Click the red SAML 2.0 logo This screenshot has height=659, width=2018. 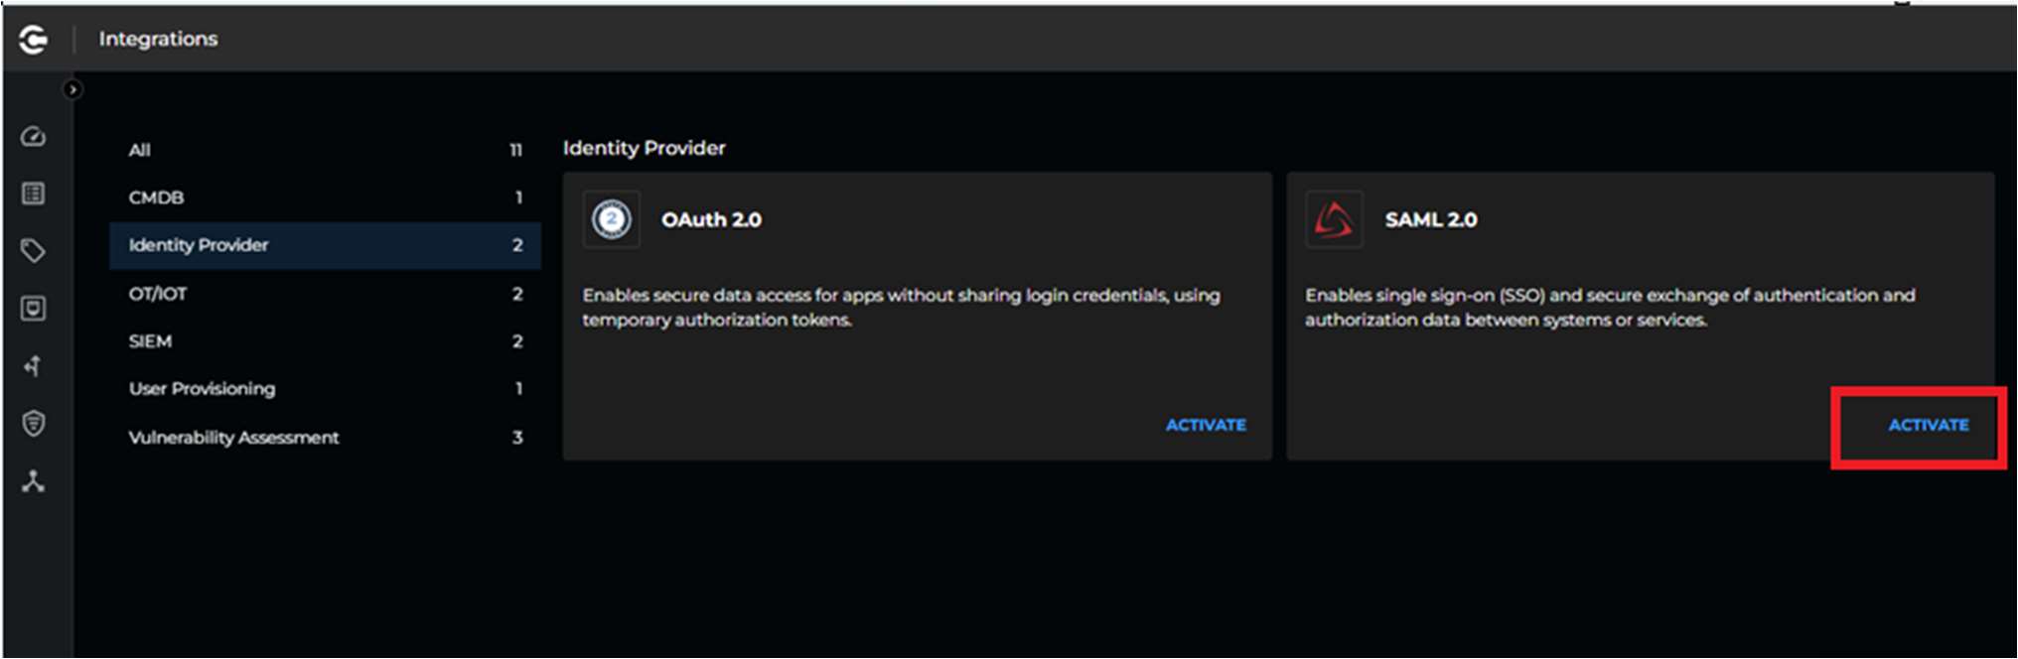1334,219
